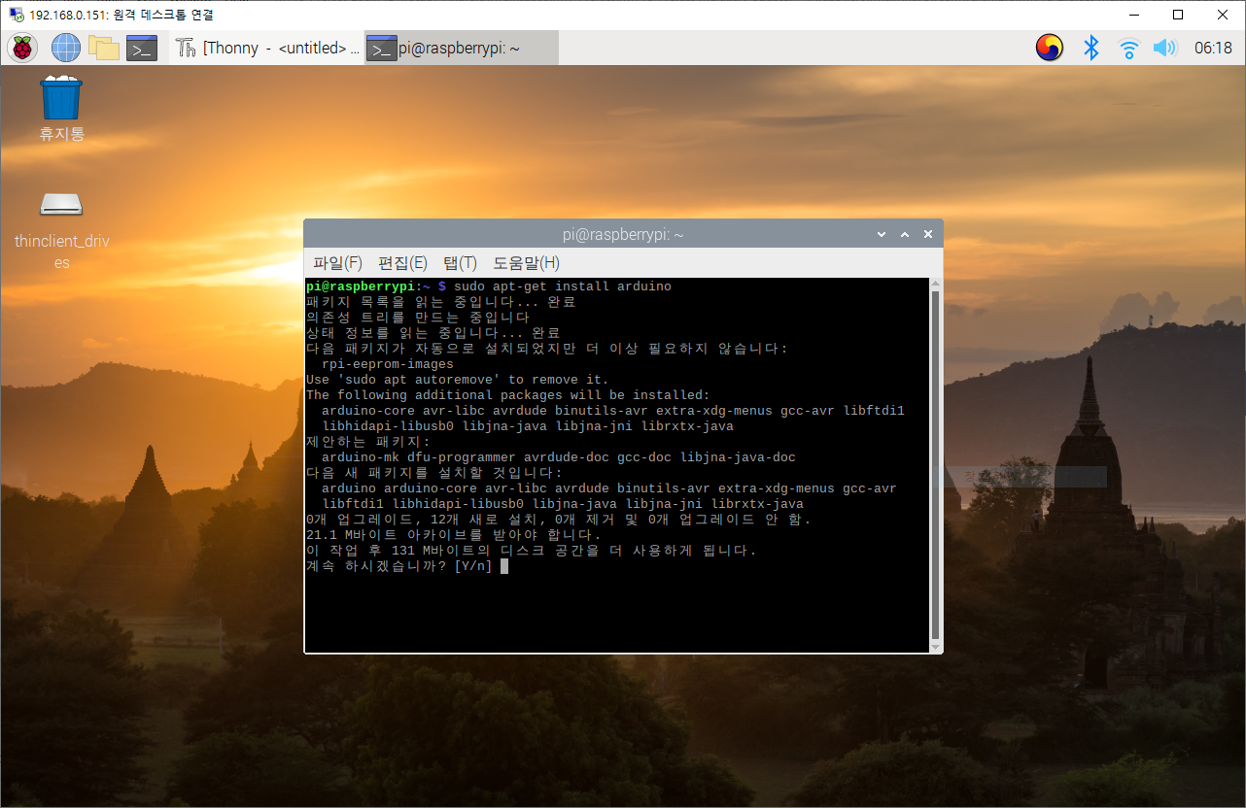1246x808 pixels.
Task: Open the 편집(E) menu in terminal
Action: tap(402, 263)
